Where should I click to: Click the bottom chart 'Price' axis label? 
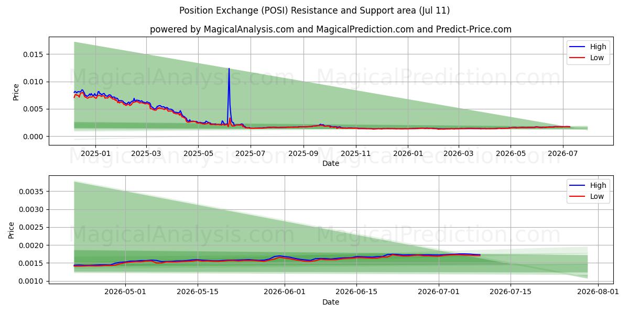12,230
